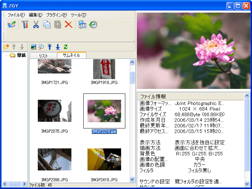Screen dimensions: 252x189
Task: Open the ツール(T) menu
Action: click(x=78, y=15)
